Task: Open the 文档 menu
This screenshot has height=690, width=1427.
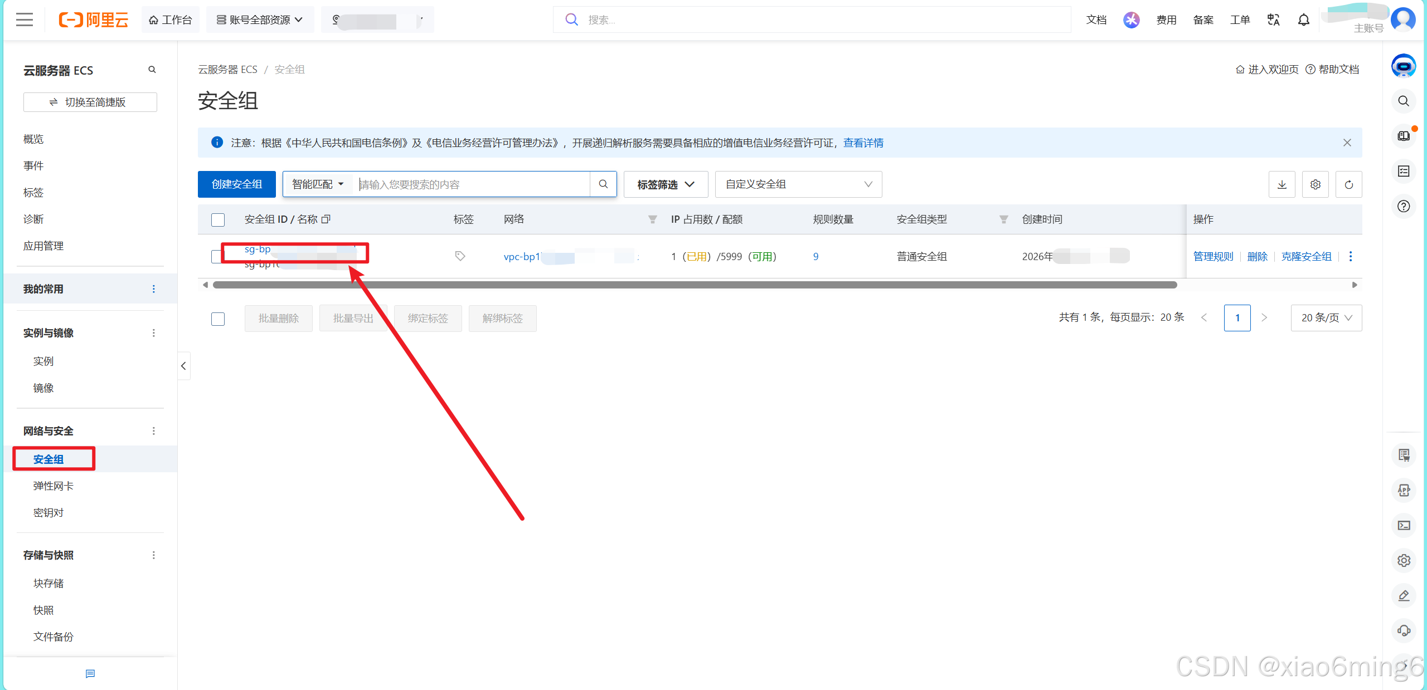Action: [1096, 19]
